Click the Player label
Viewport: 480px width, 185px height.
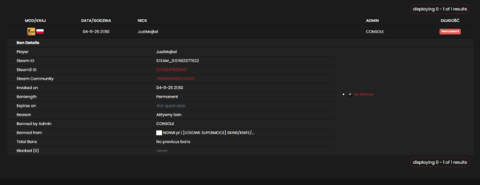pyautogui.click(x=23, y=52)
